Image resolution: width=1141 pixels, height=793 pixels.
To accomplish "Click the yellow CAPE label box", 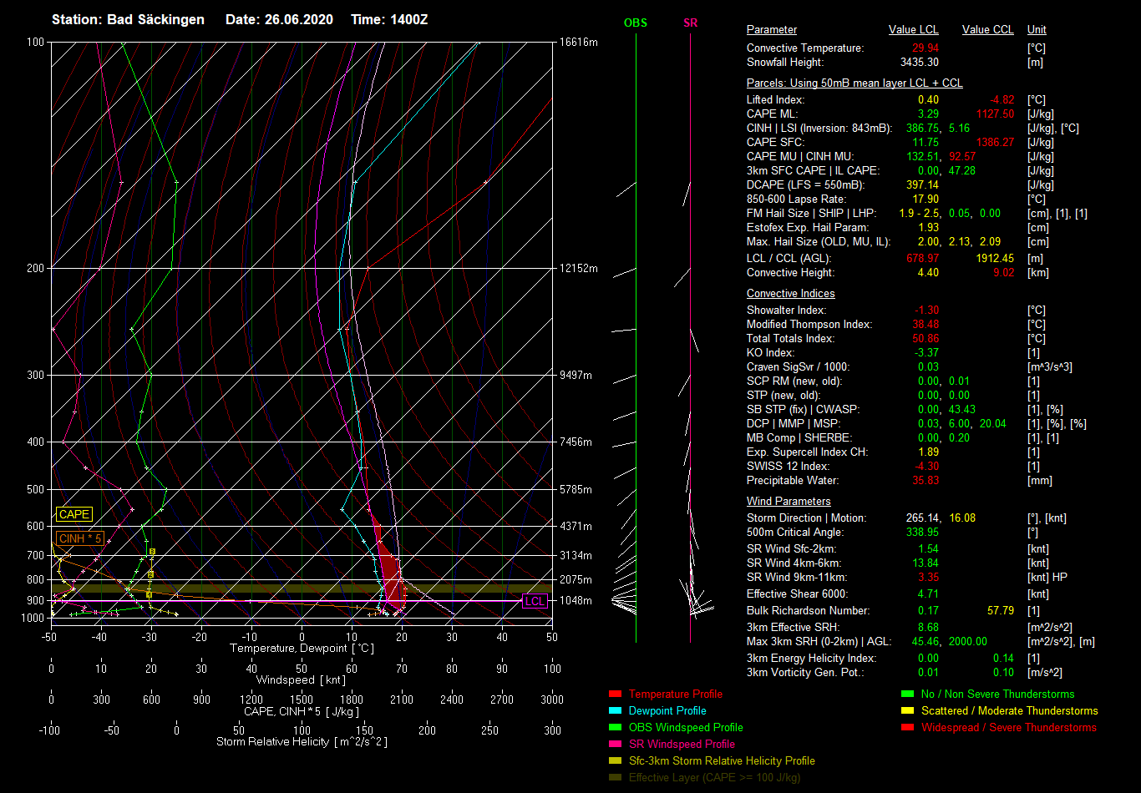I will tap(74, 515).
